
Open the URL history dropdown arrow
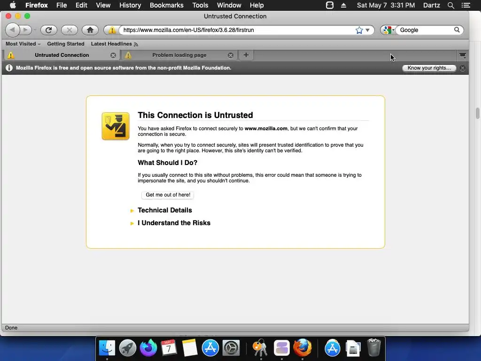pos(367,30)
